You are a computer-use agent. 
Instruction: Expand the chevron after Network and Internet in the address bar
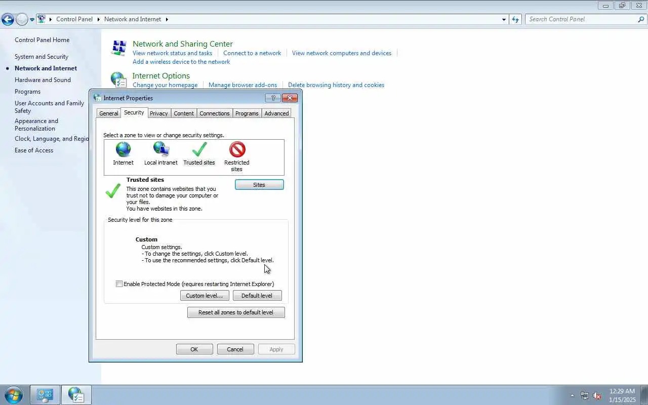coord(167,19)
